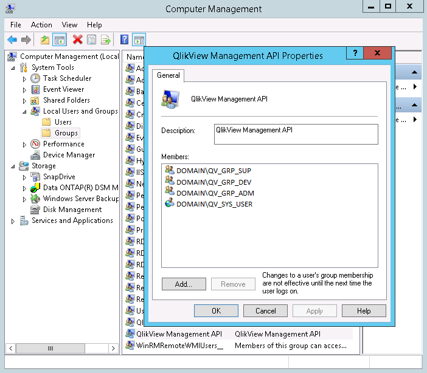Image resolution: width=427 pixels, height=373 pixels.
Task: Confirm with the OK button
Action: 216,310
